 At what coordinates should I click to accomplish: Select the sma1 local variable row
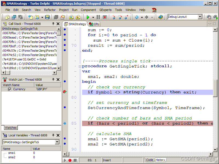(31, 153)
